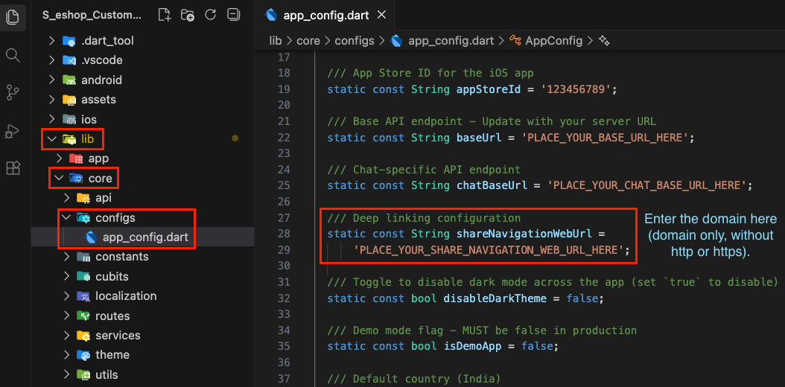Click the New Folder icon in explorer
Viewport: 785px width, 387px height.
click(188, 15)
